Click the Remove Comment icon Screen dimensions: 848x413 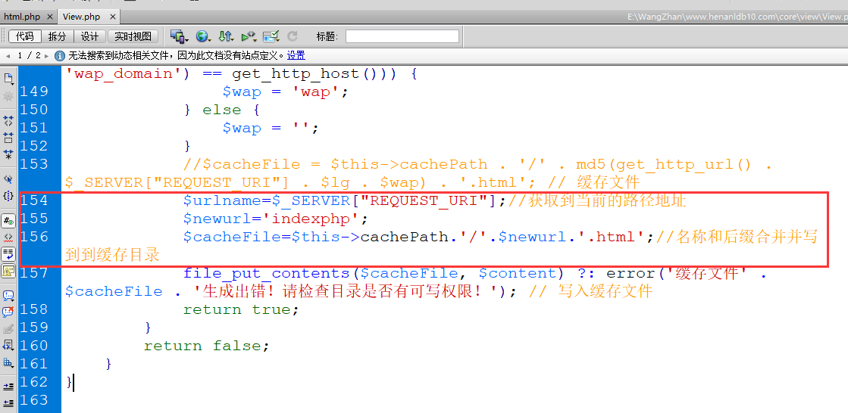8,312
